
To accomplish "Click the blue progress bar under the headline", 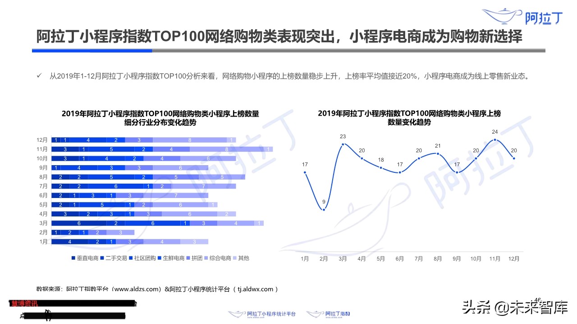I will point(92,50).
